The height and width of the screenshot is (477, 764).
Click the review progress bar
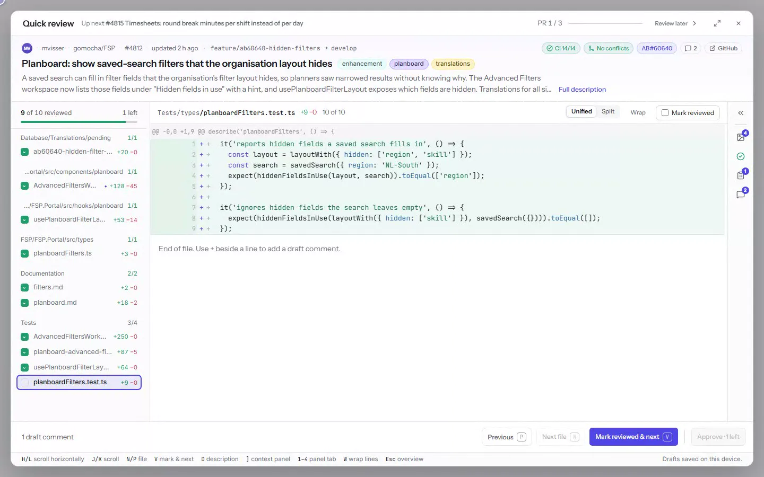79,122
